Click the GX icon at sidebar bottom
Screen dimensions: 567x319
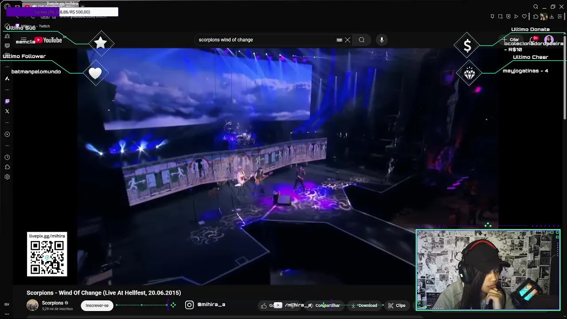point(7,304)
